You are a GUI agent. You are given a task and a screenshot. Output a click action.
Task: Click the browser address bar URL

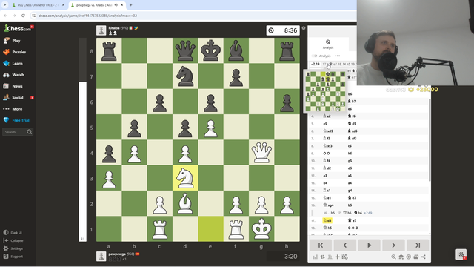[87, 16]
